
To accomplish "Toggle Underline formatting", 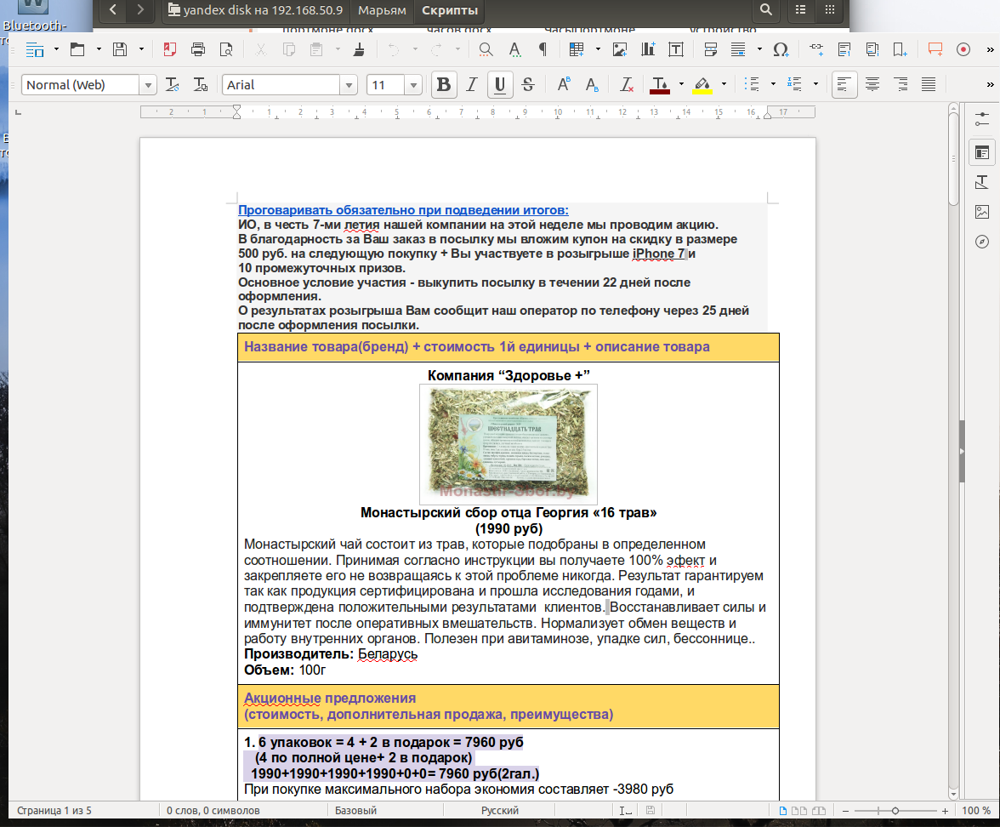I will [x=500, y=84].
